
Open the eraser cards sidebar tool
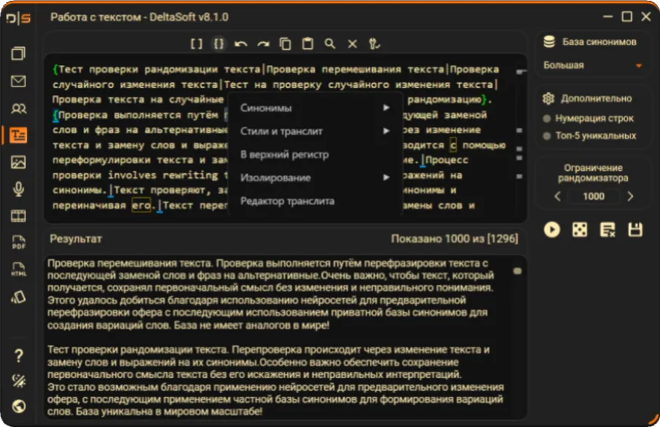coord(18,297)
